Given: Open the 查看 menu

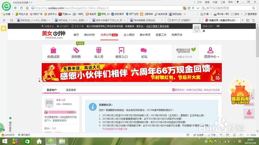Looking at the screenshot, I should (x=207, y=2).
